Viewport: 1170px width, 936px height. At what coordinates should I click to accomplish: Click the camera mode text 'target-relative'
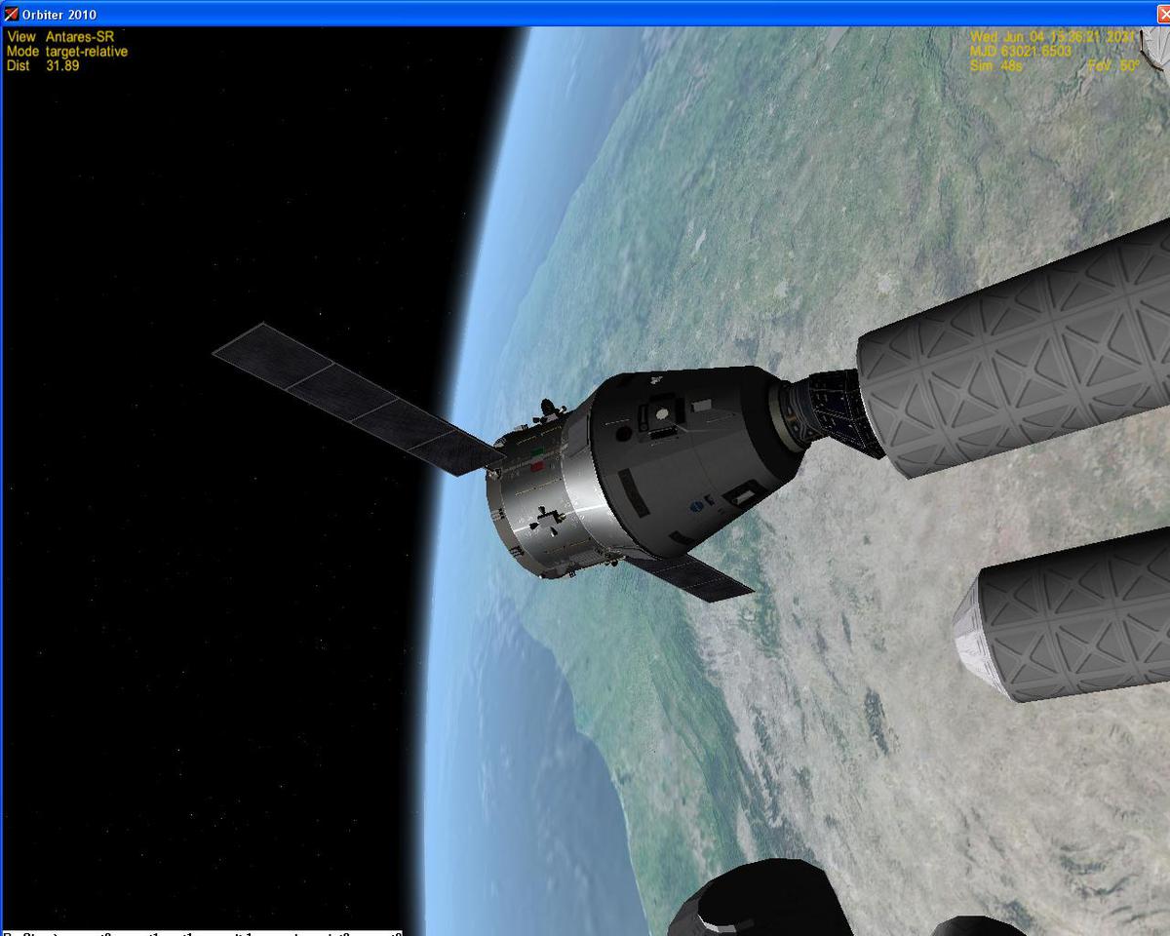(x=87, y=52)
